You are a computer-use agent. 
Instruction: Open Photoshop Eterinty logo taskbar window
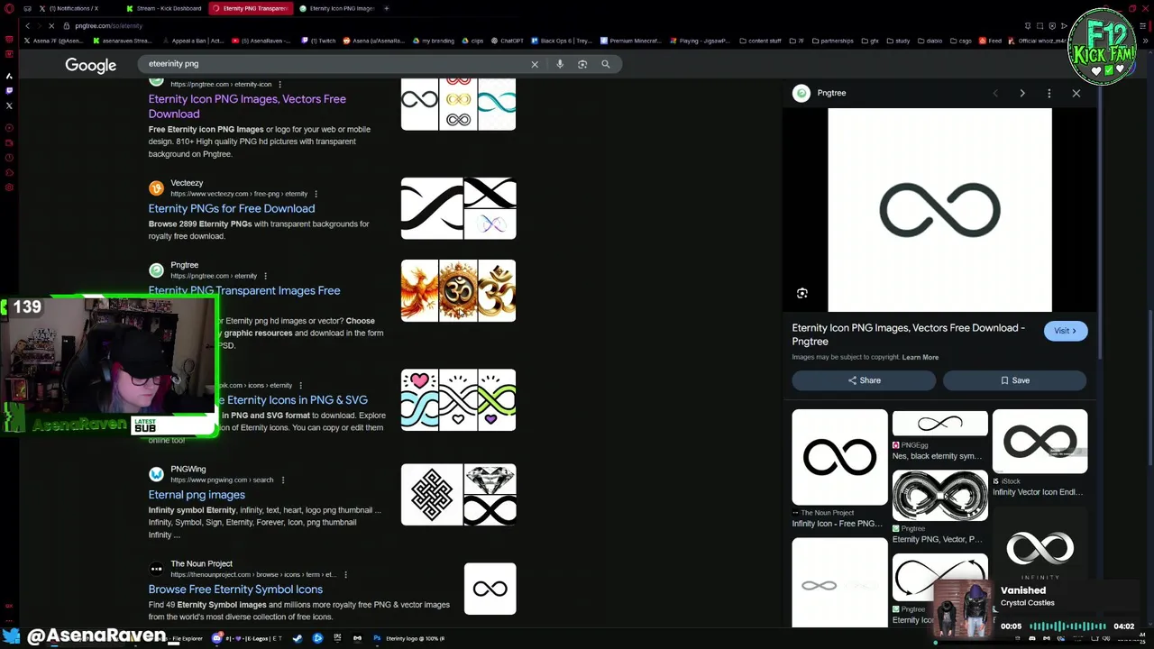coord(410,638)
